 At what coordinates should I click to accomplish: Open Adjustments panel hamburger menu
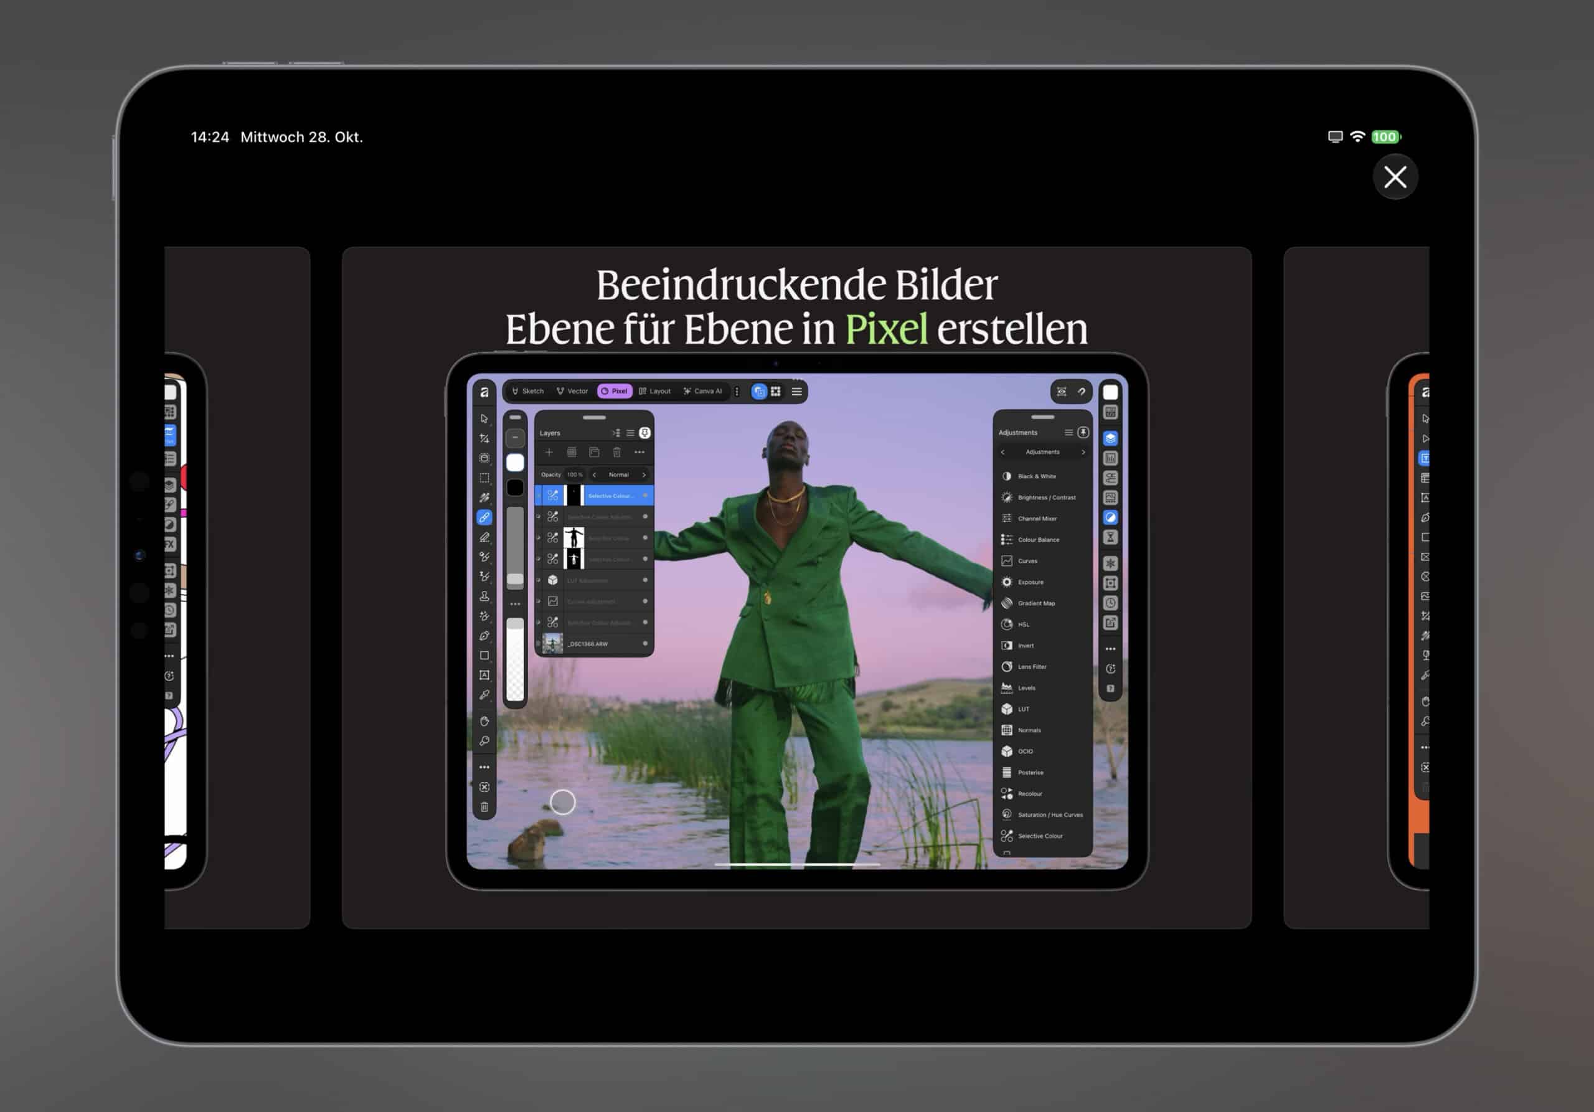coord(1068,433)
